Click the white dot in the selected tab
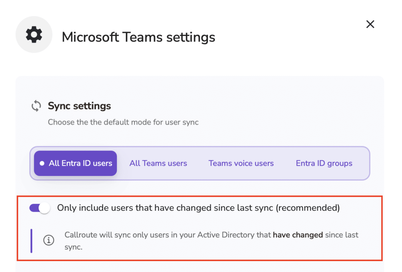 tap(42, 163)
